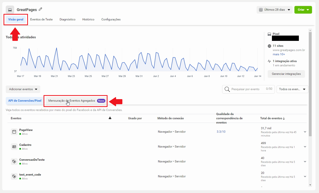Expand the ConversaoDeTeste row chevron
The image size is (319, 193).
point(305,161)
